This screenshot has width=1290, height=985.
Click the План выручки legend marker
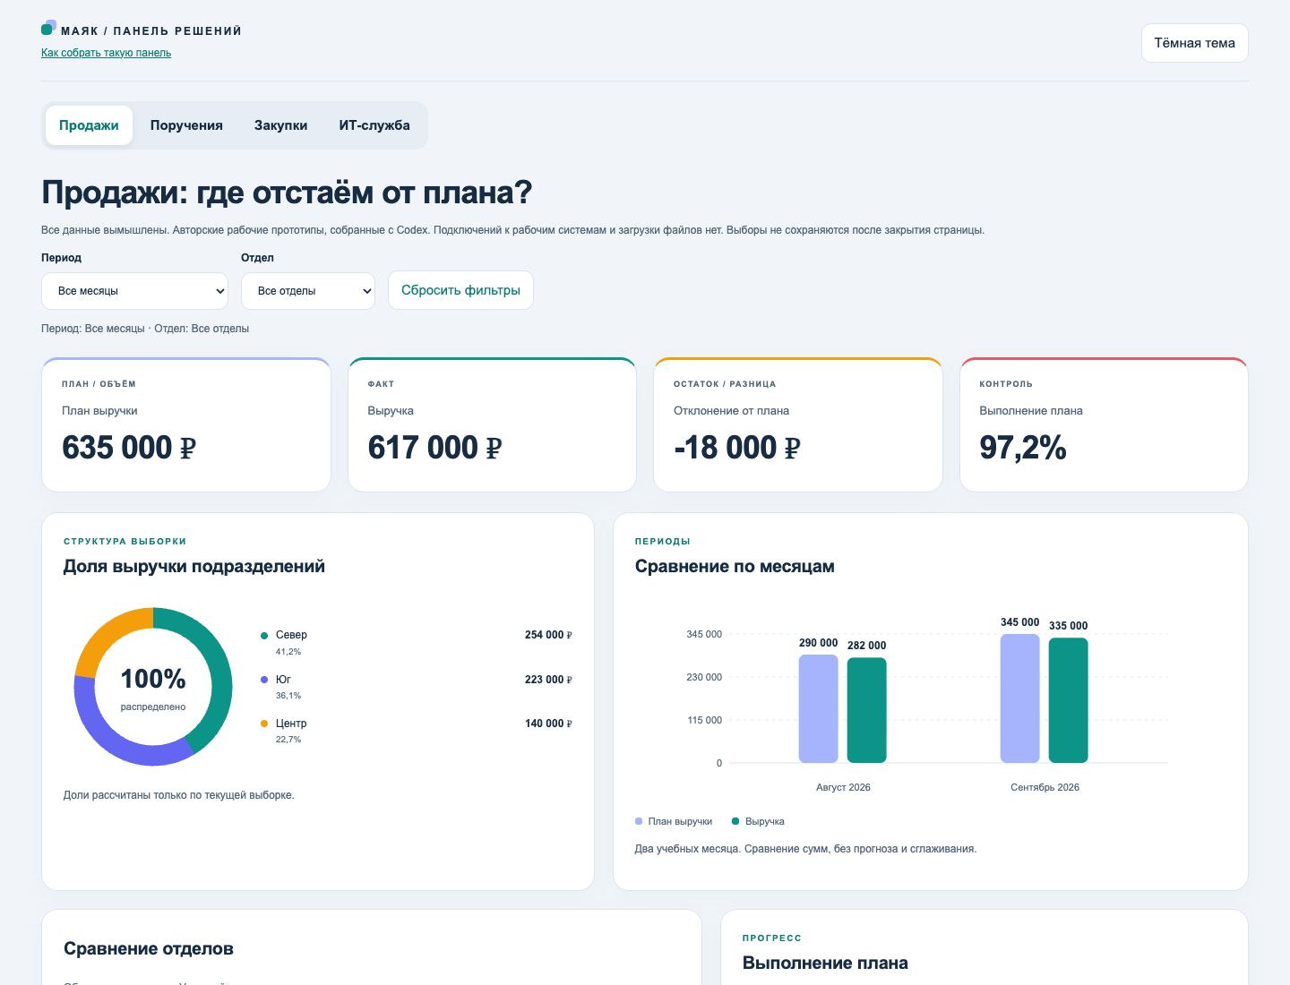pyautogui.click(x=639, y=821)
